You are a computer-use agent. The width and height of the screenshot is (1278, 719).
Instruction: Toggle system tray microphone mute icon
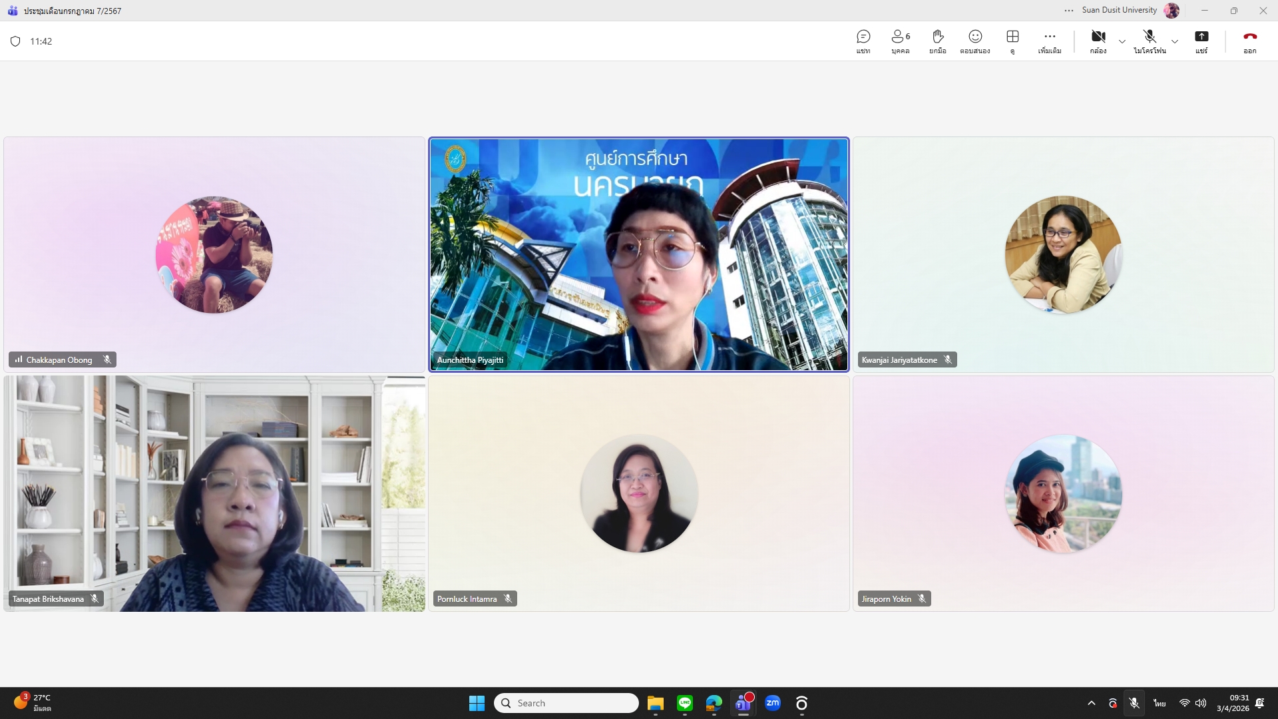(1134, 703)
